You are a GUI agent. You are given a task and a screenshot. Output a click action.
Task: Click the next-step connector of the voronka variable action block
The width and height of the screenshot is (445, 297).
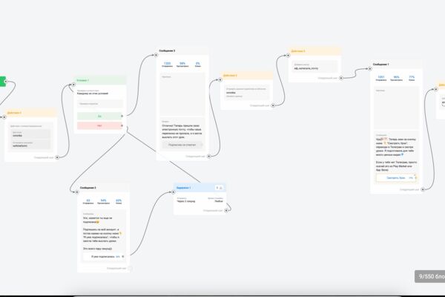(57, 157)
